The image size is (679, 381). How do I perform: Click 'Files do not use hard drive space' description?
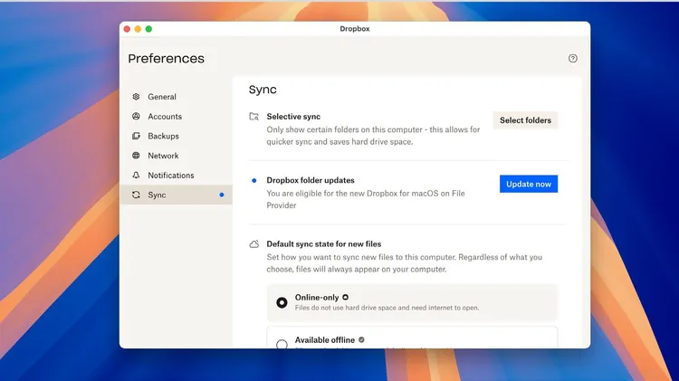tap(387, 308)
